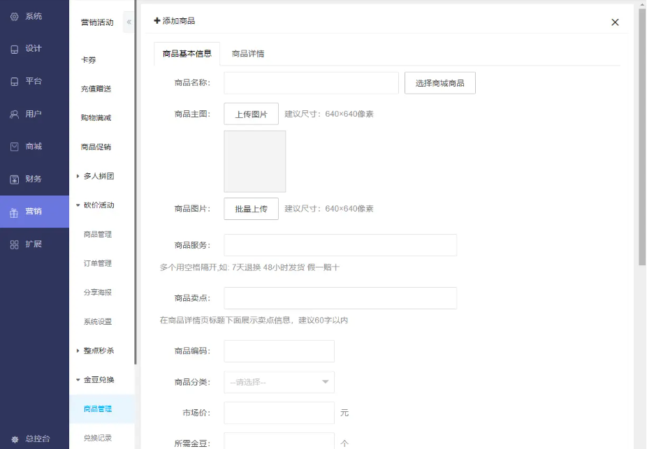Open 分享海报 menu item
The image size is (647, 449).
(x=98, y=293)
